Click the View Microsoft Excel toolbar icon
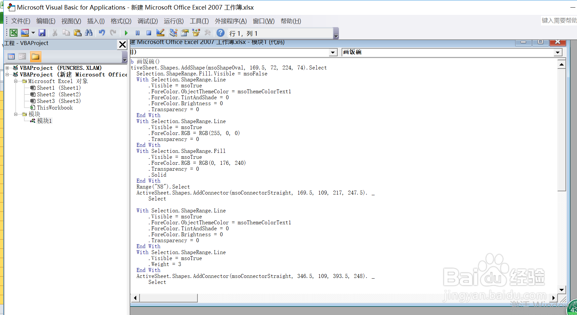577x315 pixels. coord(14,33)
